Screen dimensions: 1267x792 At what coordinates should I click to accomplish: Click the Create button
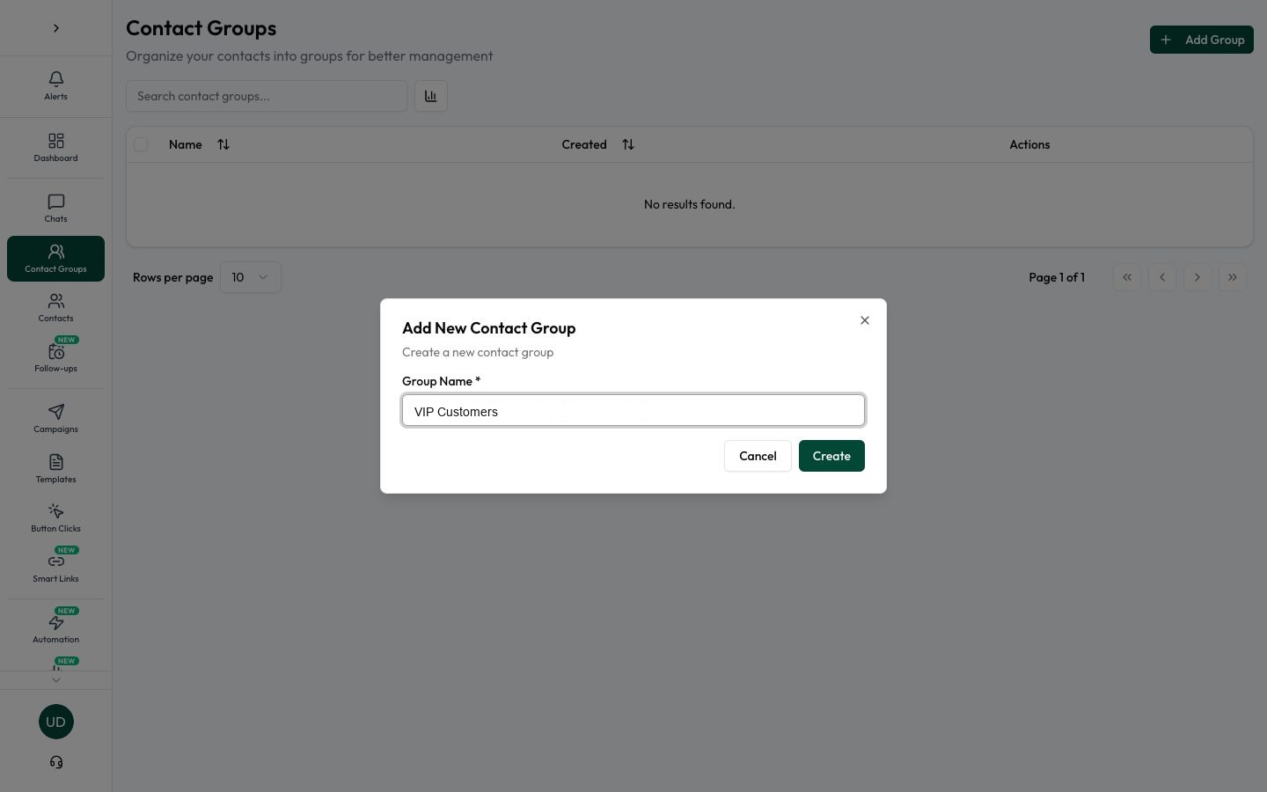[x=831, y=456]
